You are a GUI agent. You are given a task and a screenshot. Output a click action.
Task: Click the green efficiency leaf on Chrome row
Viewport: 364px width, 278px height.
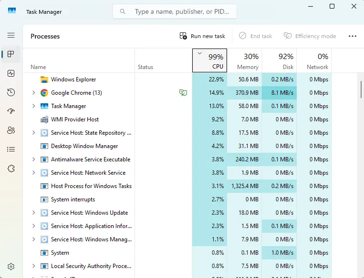(183, 93)
